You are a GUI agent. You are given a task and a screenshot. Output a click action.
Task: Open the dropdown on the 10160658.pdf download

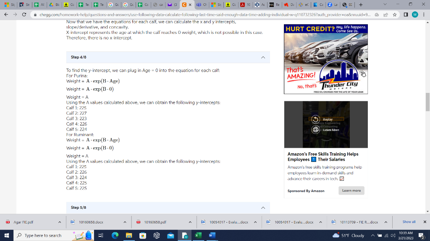190,222
